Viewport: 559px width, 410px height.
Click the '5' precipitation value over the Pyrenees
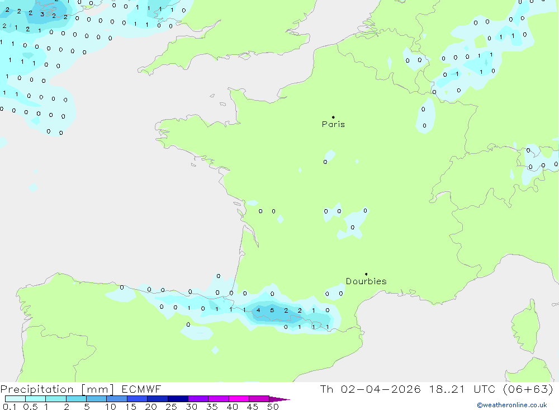[272, 310]
